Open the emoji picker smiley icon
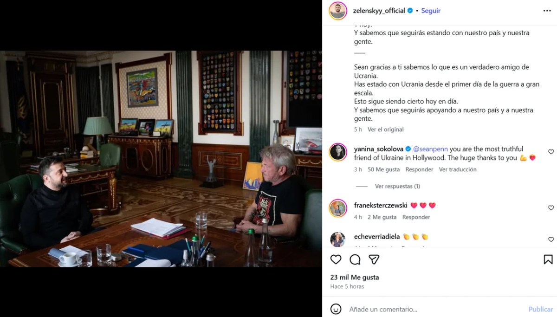557x317 pixels. 336,309
